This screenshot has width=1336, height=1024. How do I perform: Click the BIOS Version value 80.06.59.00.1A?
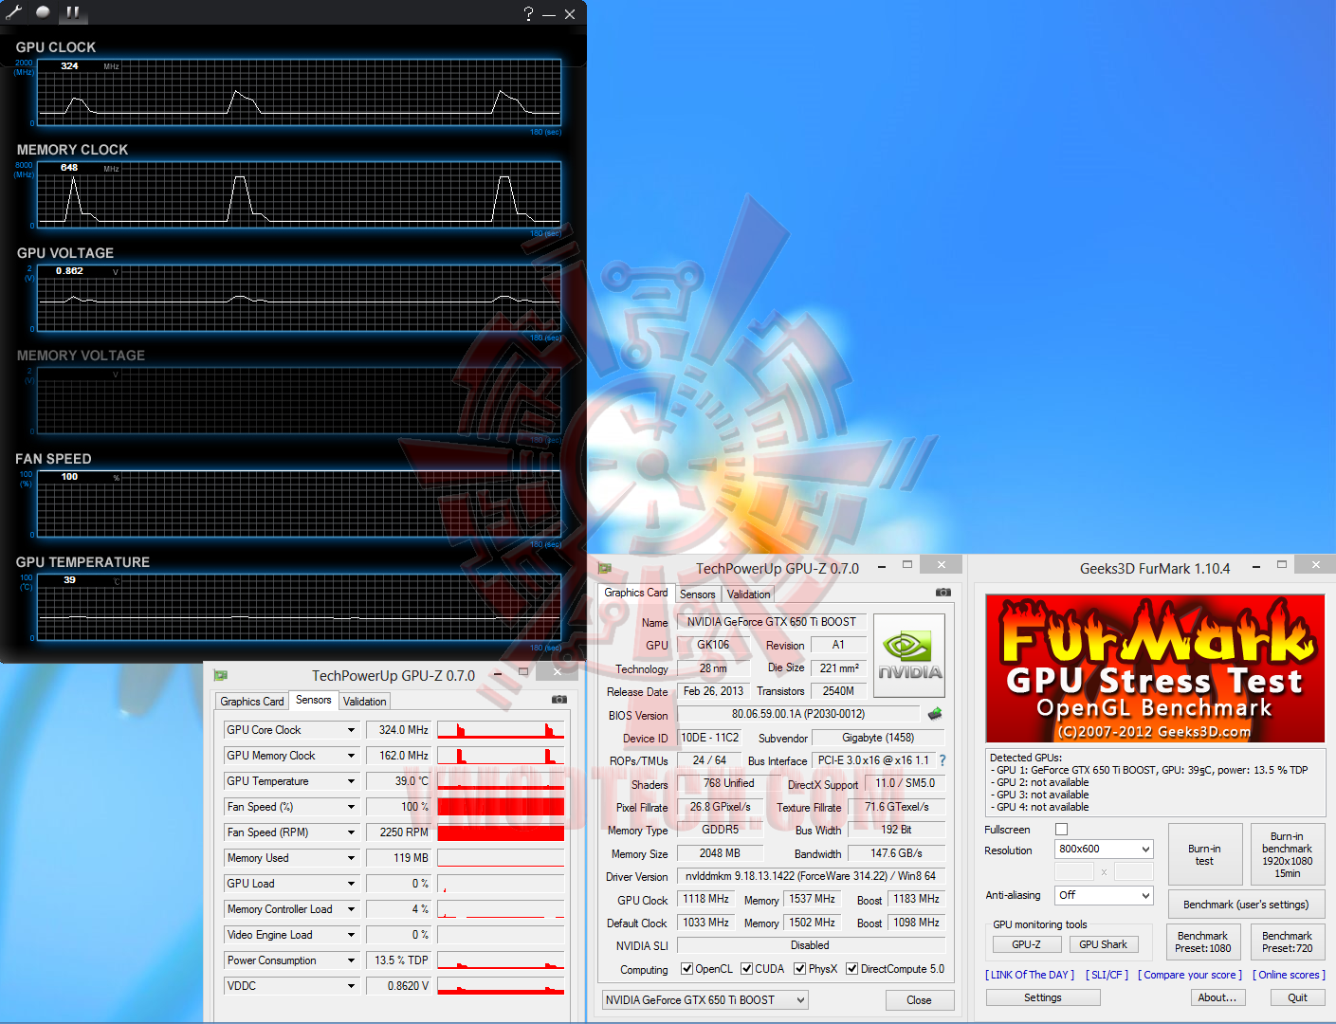point(798,714)
